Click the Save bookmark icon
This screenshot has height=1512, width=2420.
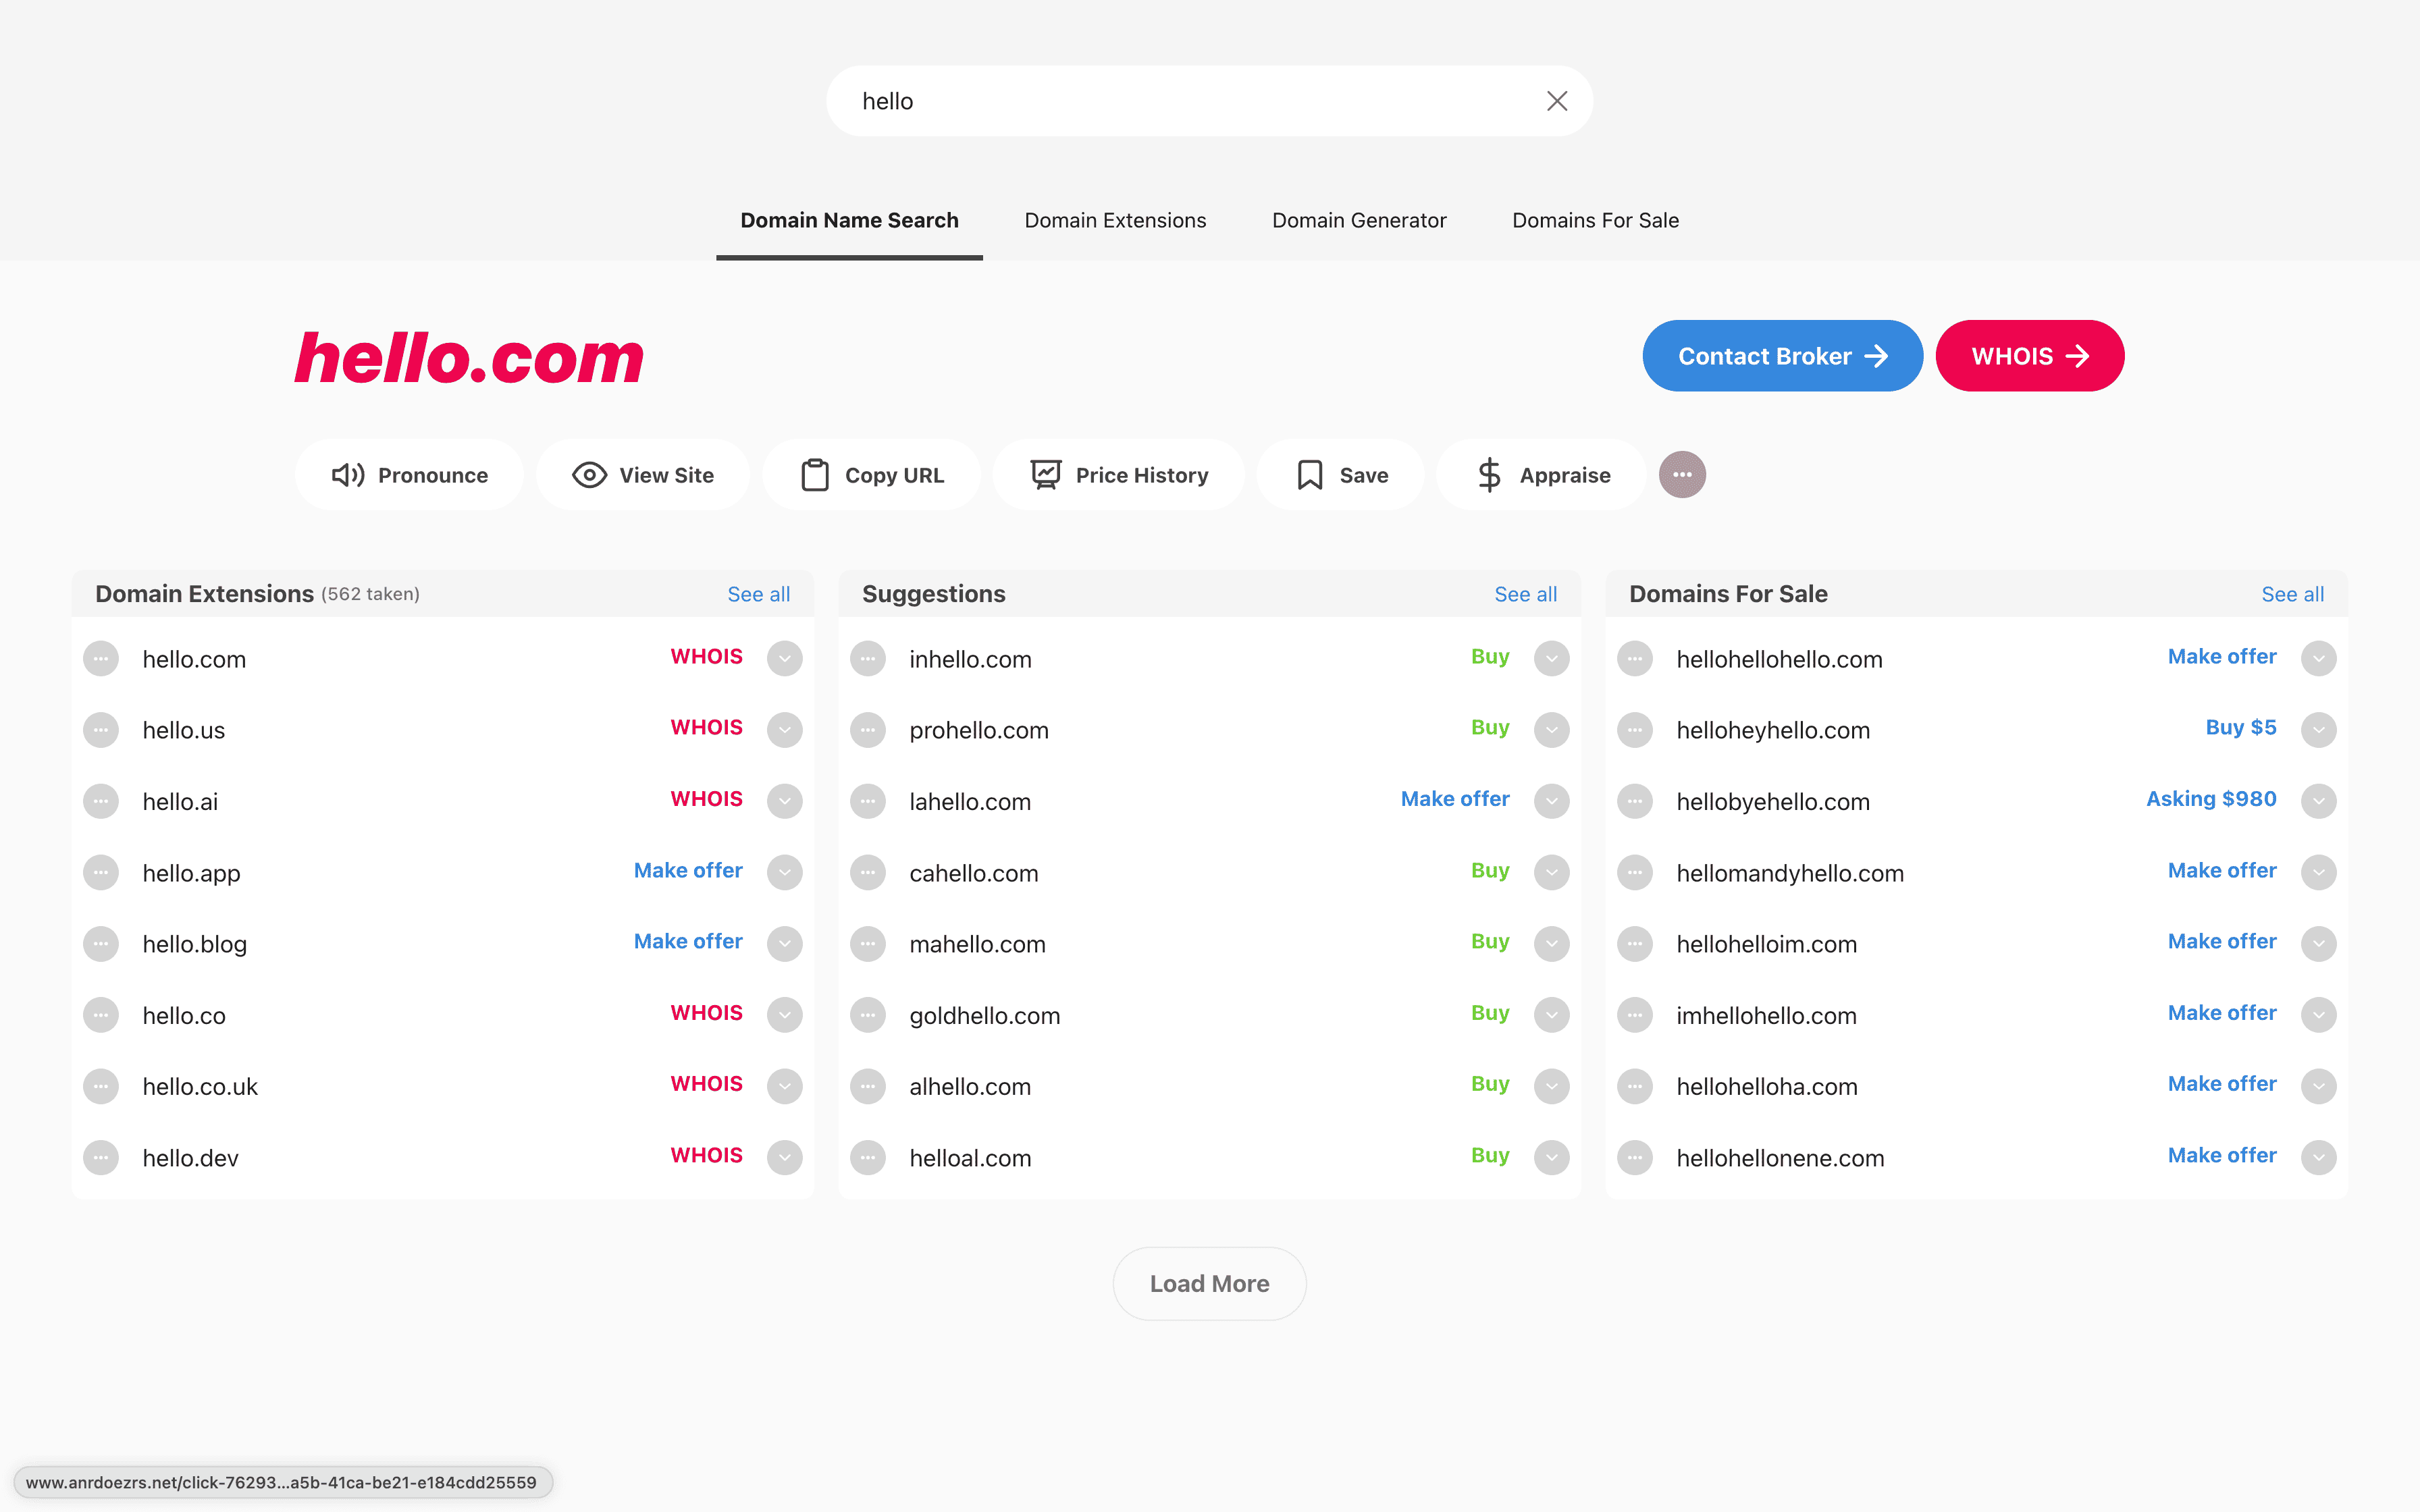tap(1309, 475)
